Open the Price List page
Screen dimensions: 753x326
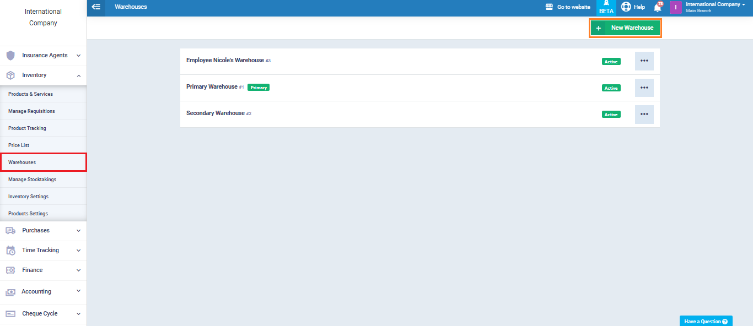click(x=19, y=145)
